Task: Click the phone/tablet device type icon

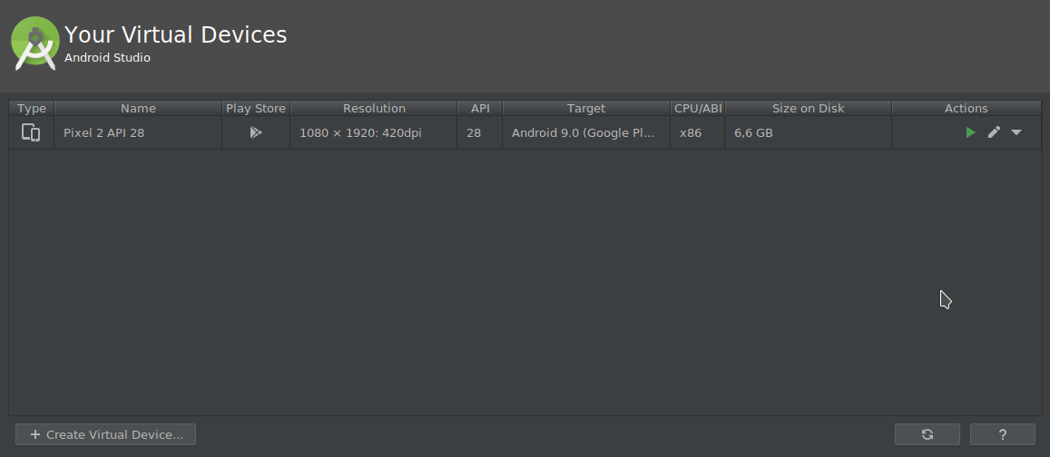Action: (31, 132)
